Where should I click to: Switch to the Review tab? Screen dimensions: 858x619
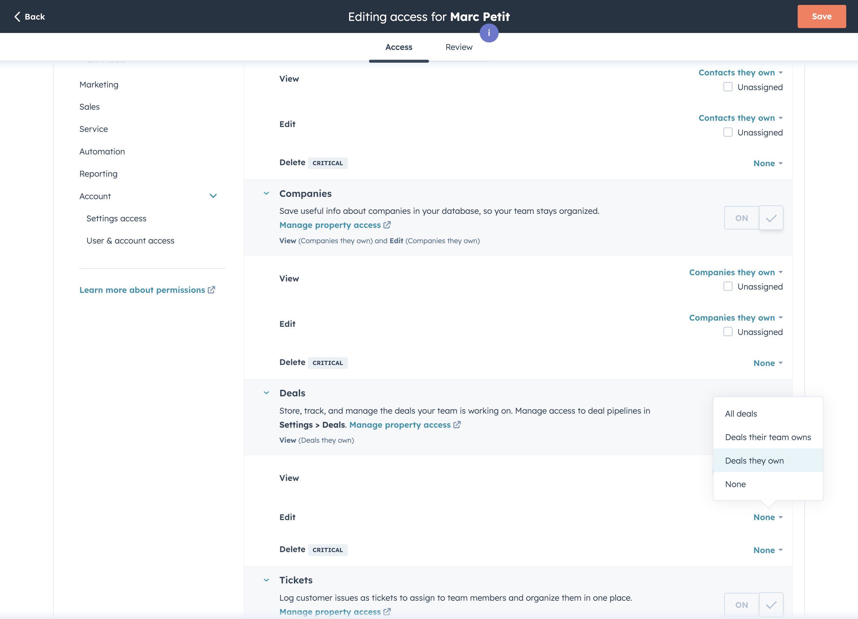point(459,47)
